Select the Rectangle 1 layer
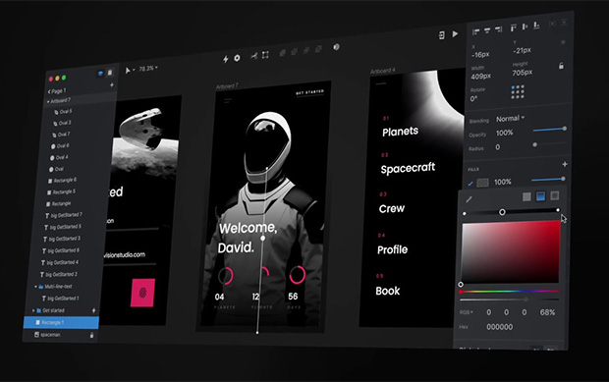This screenshot has width=609, height=382. tap(61, 322)
